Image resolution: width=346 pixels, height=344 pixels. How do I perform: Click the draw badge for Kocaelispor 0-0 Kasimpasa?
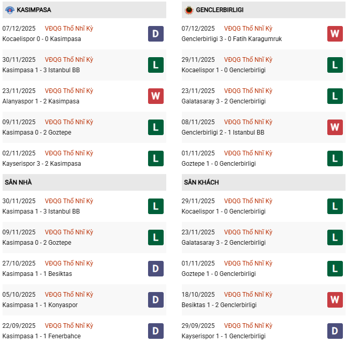click(x=155, y=34)
